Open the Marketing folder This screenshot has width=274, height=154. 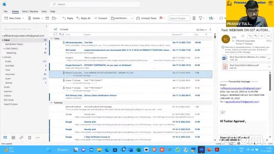click(x=11, y=53)
